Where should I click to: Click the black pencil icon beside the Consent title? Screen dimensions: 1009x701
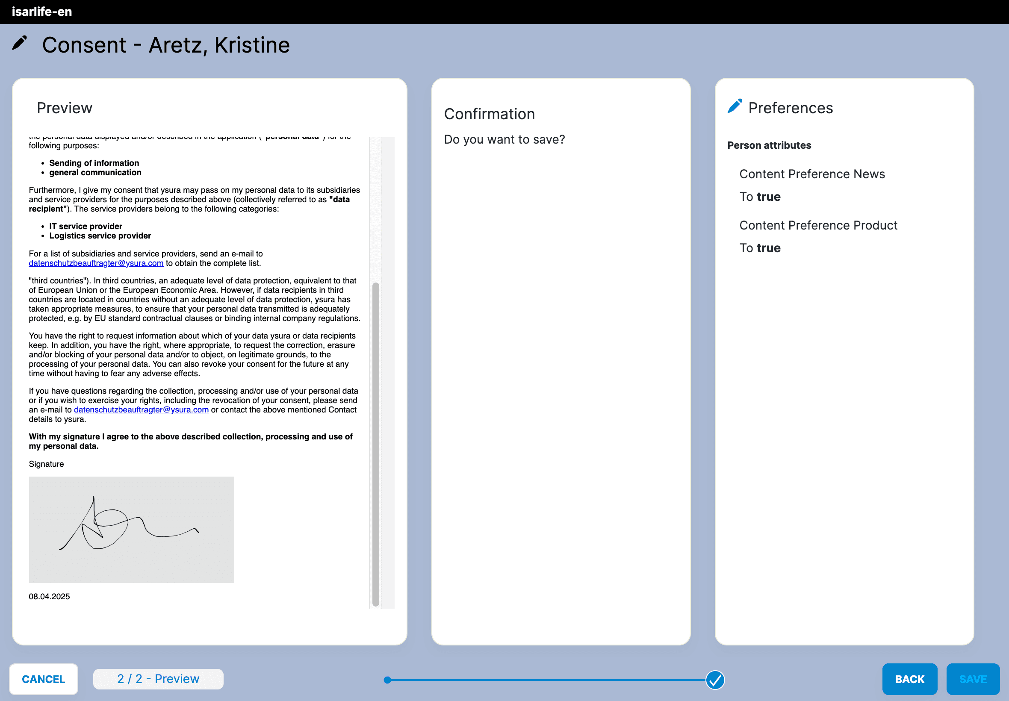pyautogui.click(x=19, y=43)
